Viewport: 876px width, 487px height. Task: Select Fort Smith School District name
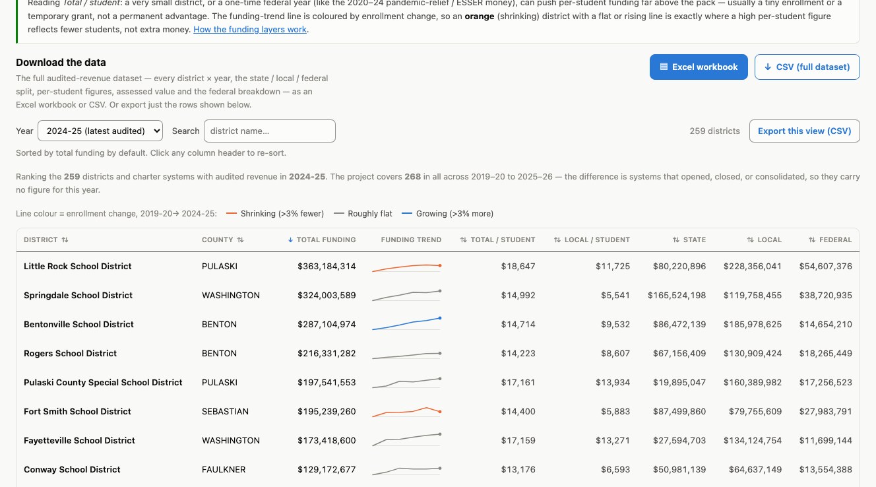pos(77,411)
